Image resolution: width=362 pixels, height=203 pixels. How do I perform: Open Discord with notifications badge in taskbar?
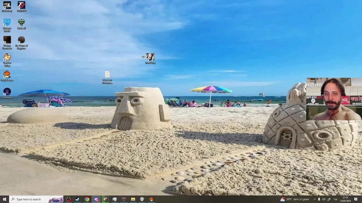96,199
